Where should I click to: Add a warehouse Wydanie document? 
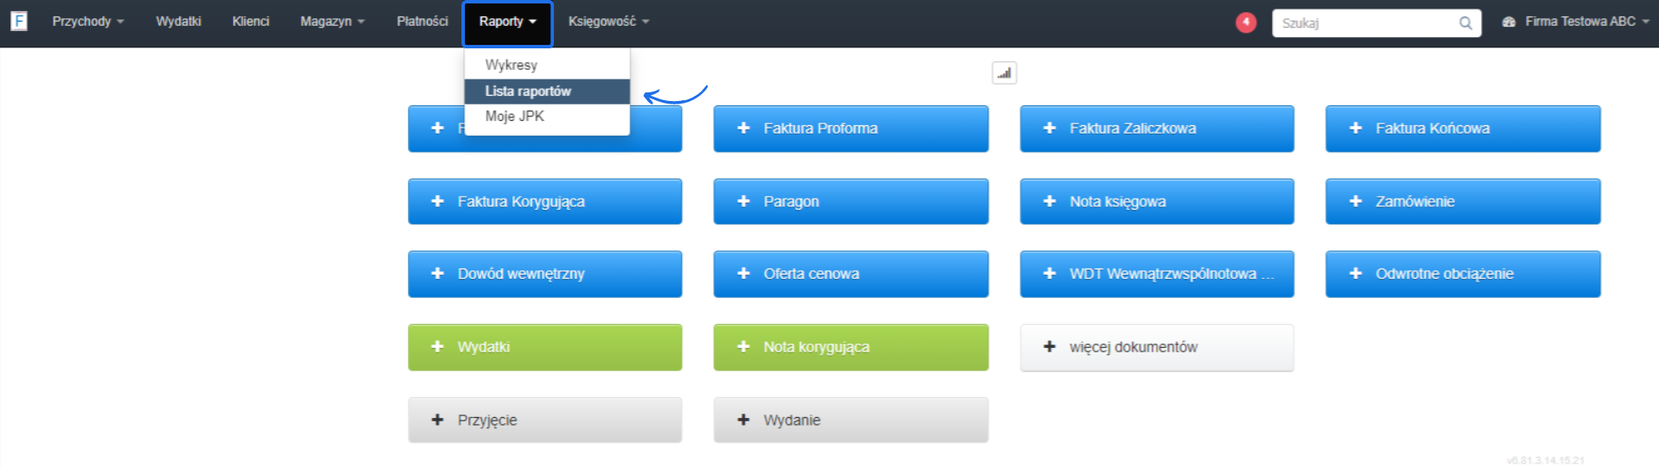(851, 421)
